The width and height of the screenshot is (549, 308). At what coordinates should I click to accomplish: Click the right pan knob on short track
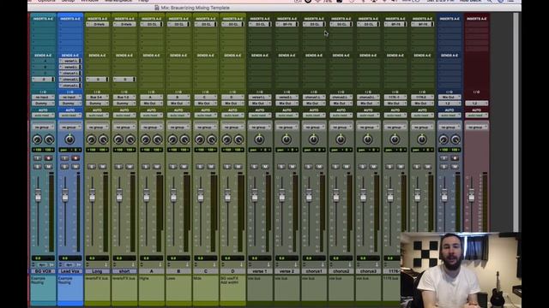click(130, 139)
